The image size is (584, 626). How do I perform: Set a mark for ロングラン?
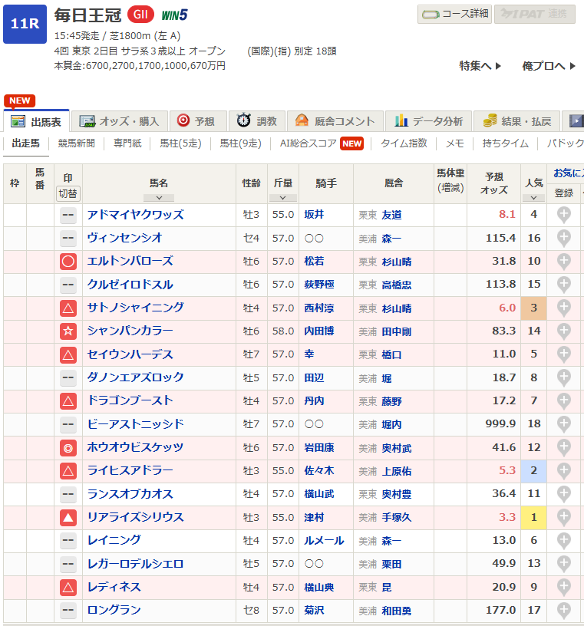[x=68, y=611]
